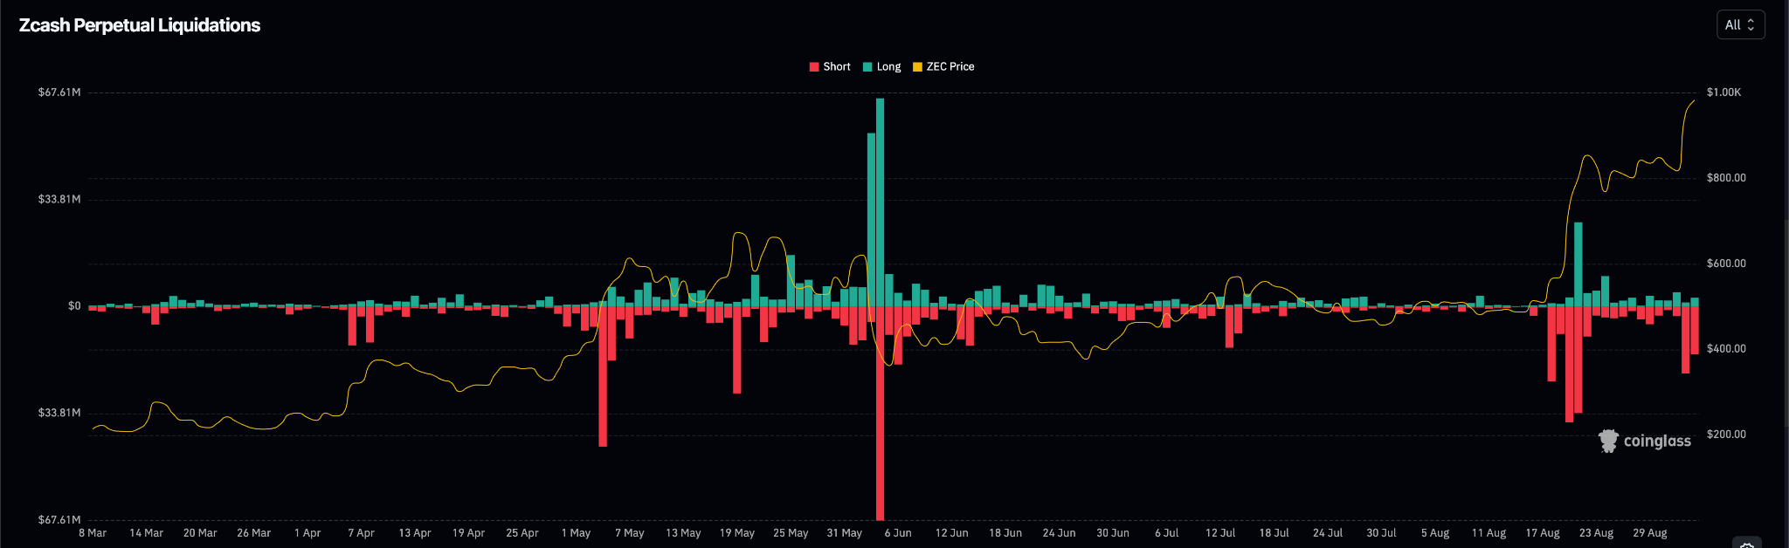Click the tallest green long liquidation bar
The width and height of the screenshot is (1789, 548).
(x=880, y=202)
